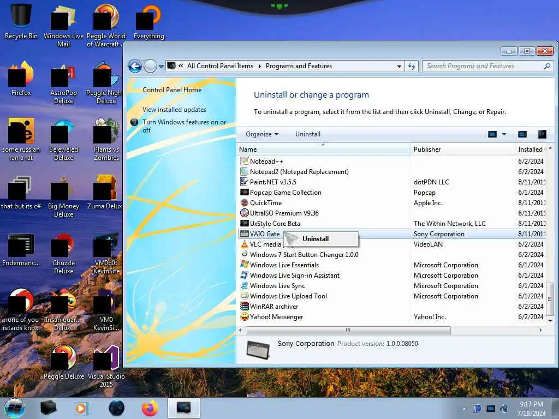
Task: Expand the address bar double-chevron
Action: tap(181, 66)
